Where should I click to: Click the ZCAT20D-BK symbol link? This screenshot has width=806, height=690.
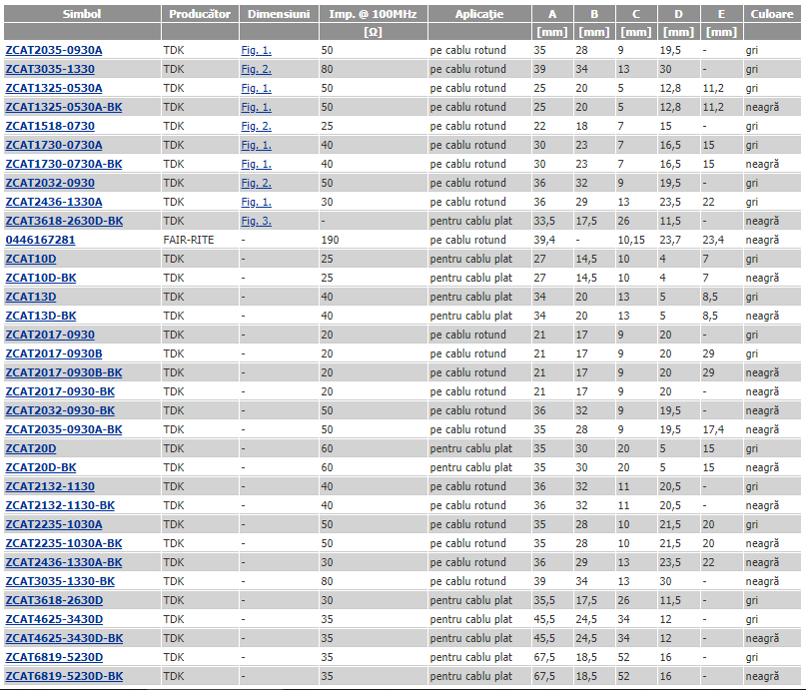click(x=41, y=467)
